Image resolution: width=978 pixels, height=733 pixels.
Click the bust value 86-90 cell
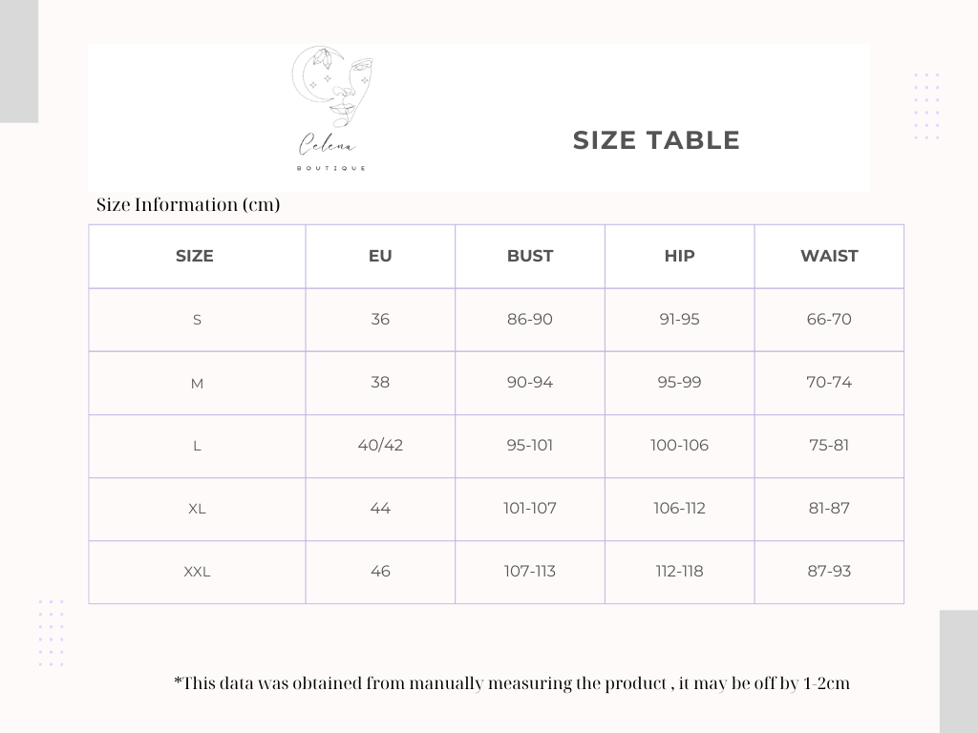click(529, 320)
